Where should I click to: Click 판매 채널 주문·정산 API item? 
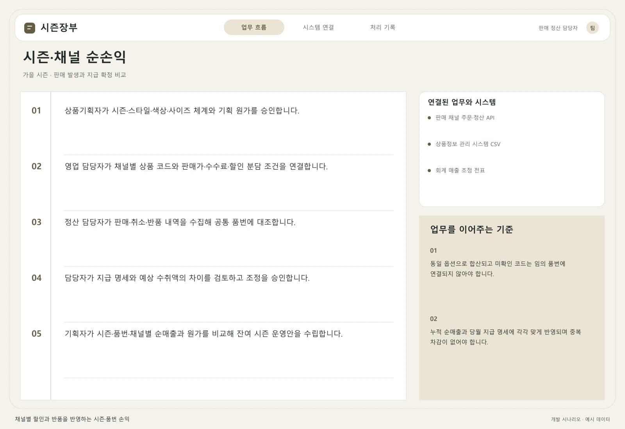click(x=465, y=118)
